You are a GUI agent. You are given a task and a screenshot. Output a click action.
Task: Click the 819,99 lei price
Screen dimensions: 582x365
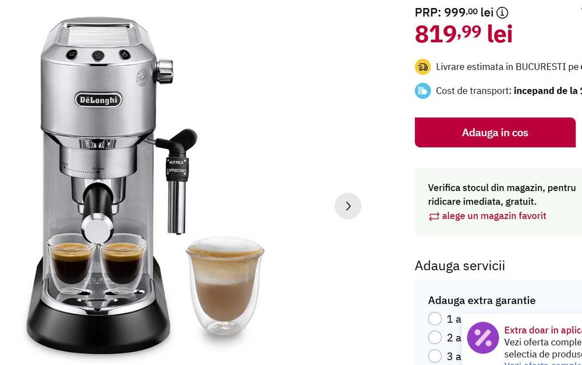point(464,34)
